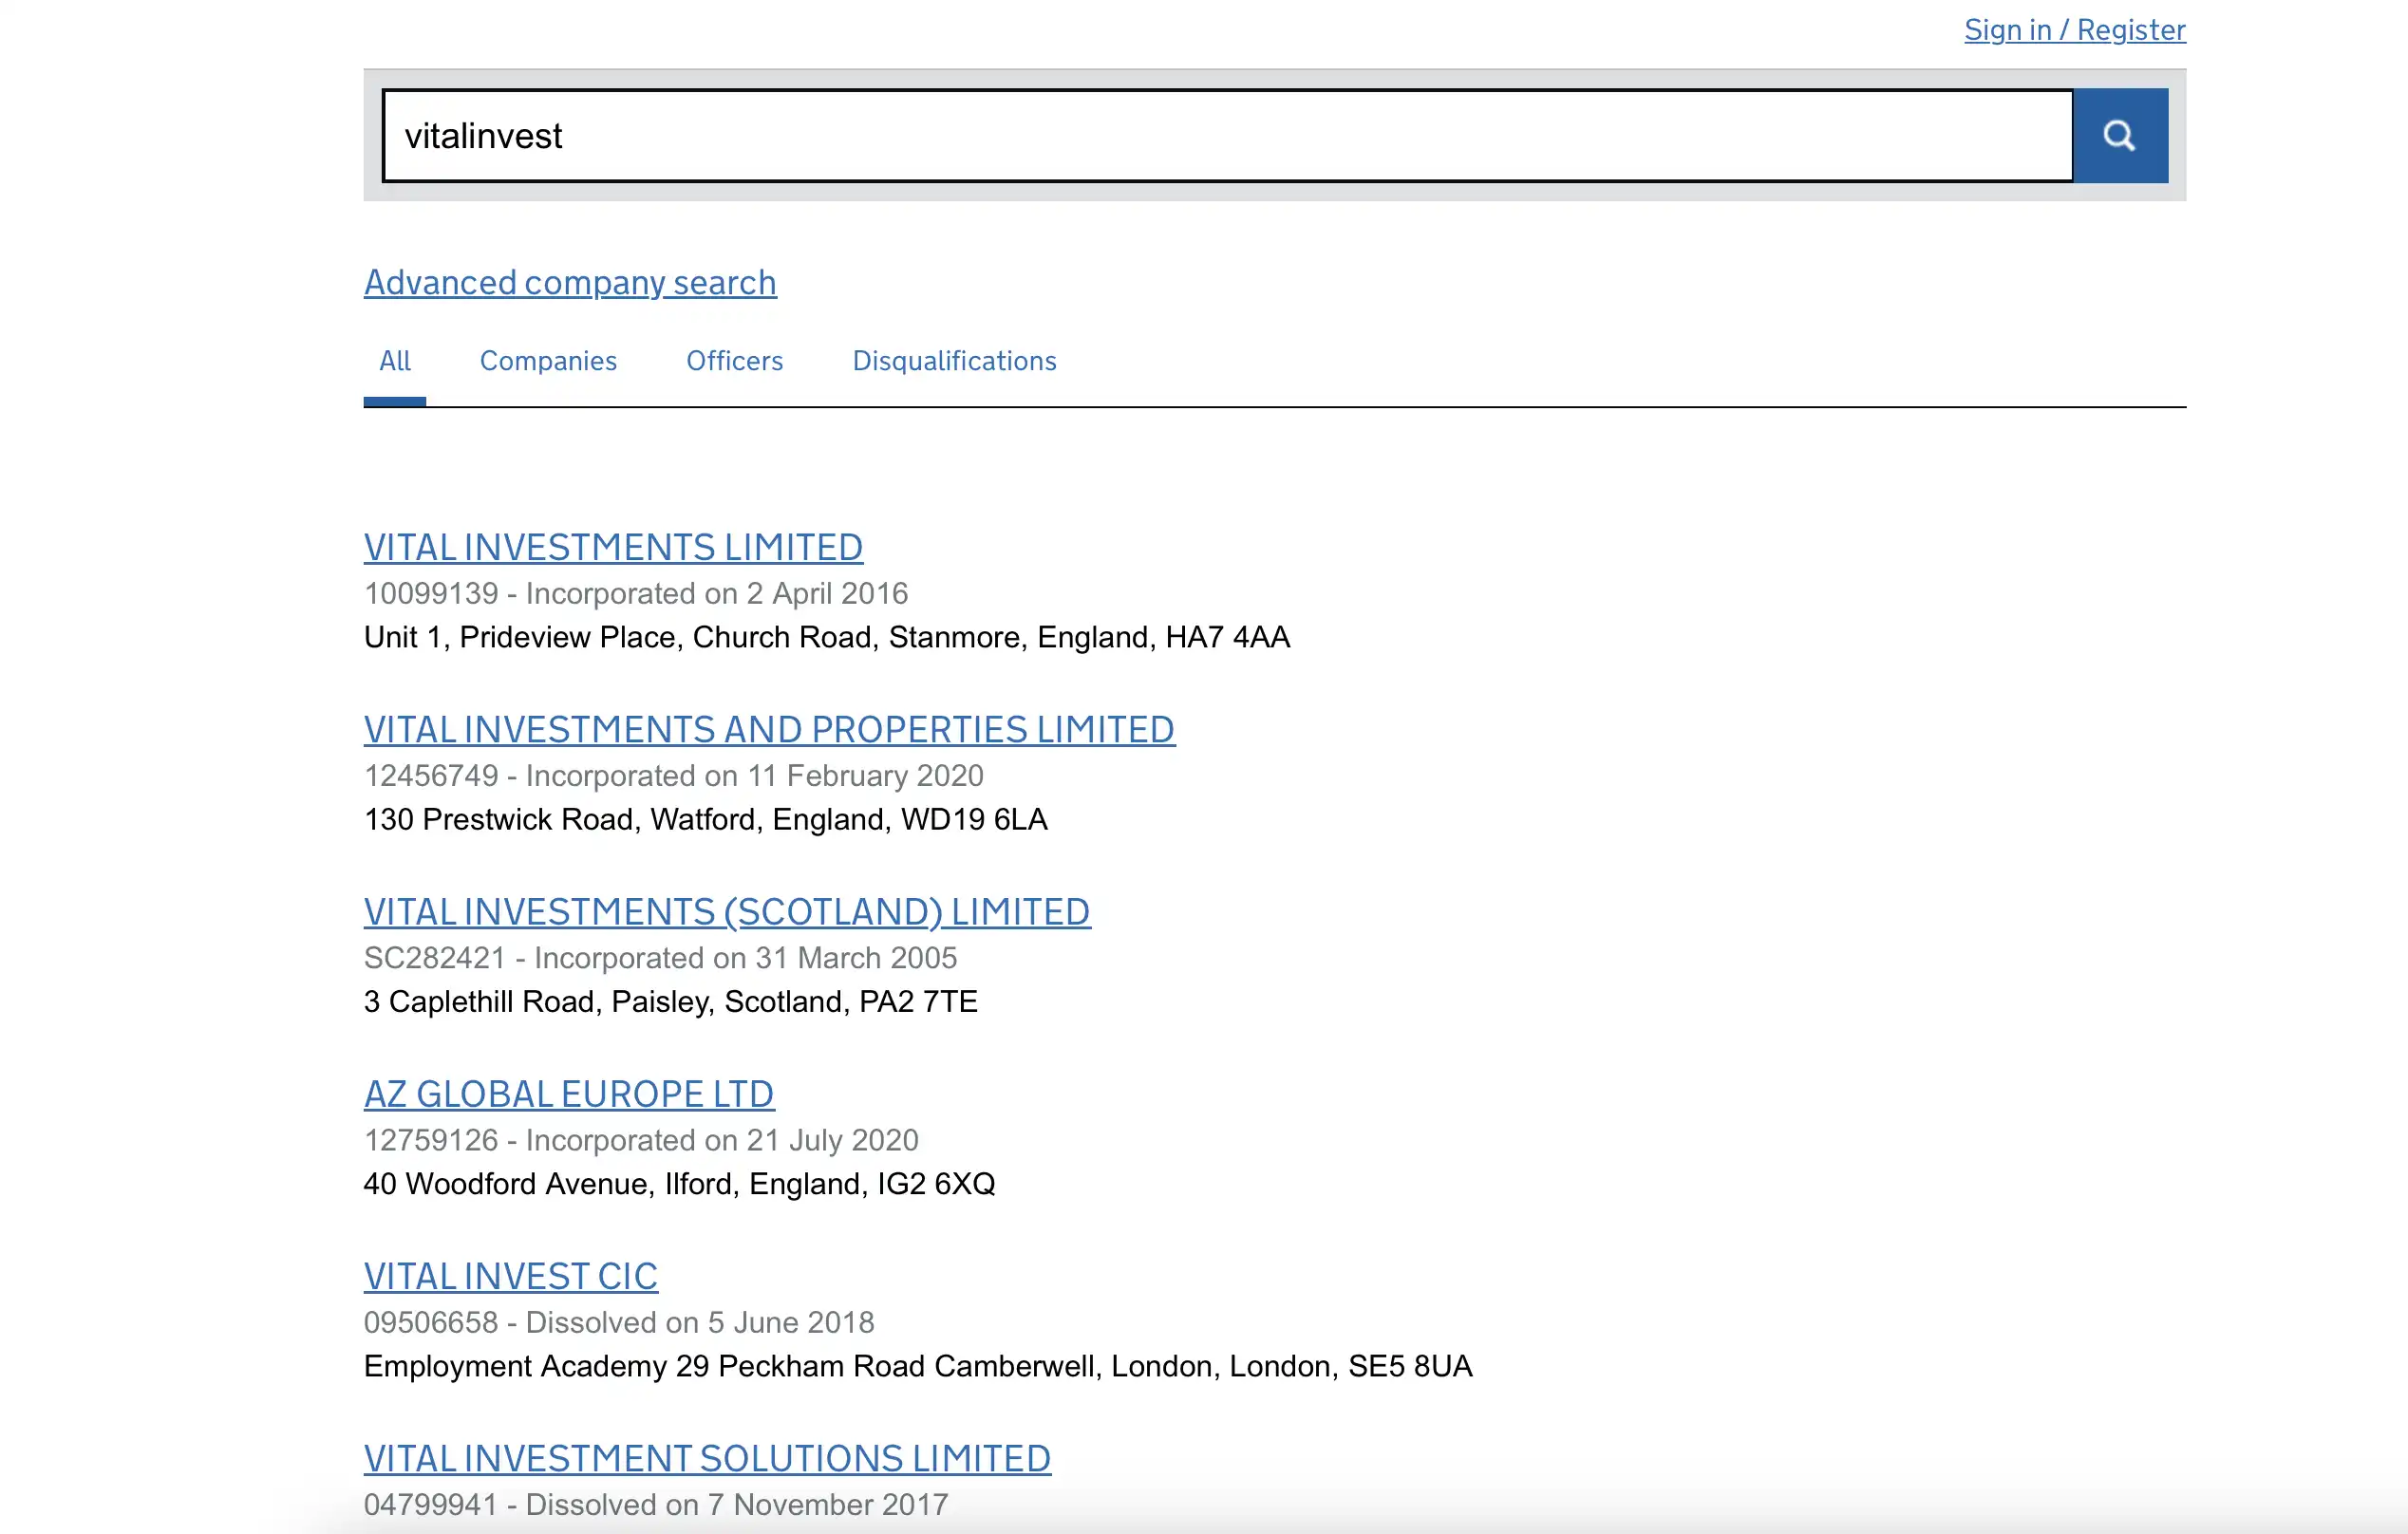Click the Stanmore HA7 4AA address
This screenshot has height=1534, width=2408.
[827, 637]
